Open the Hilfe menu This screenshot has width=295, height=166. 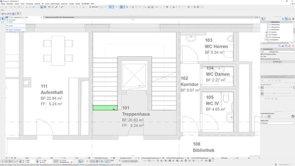click(x=92, y=4)
